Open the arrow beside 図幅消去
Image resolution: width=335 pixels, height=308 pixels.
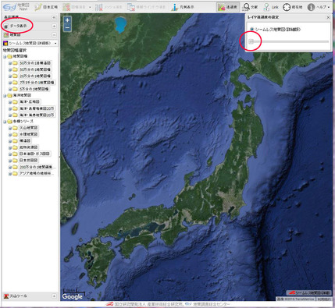click(x=90, y=7)
